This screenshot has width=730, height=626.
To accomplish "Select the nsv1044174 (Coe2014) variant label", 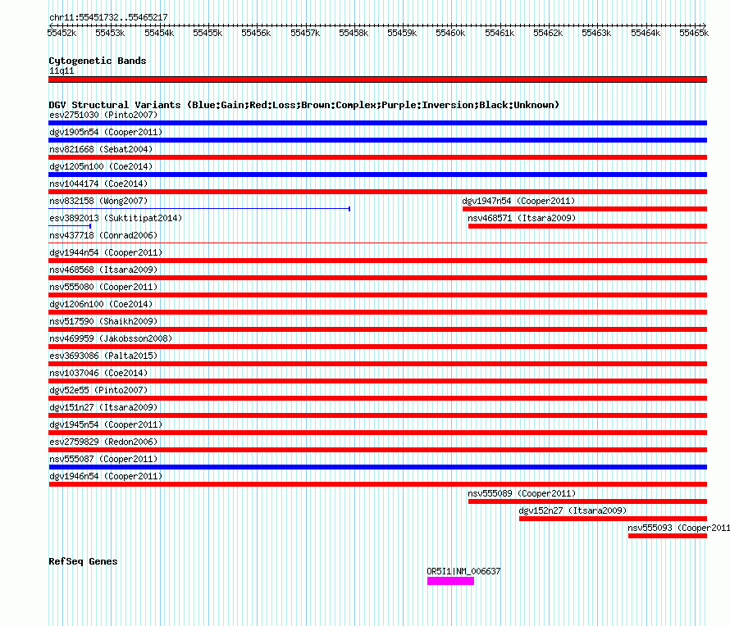I will [98, 184].
